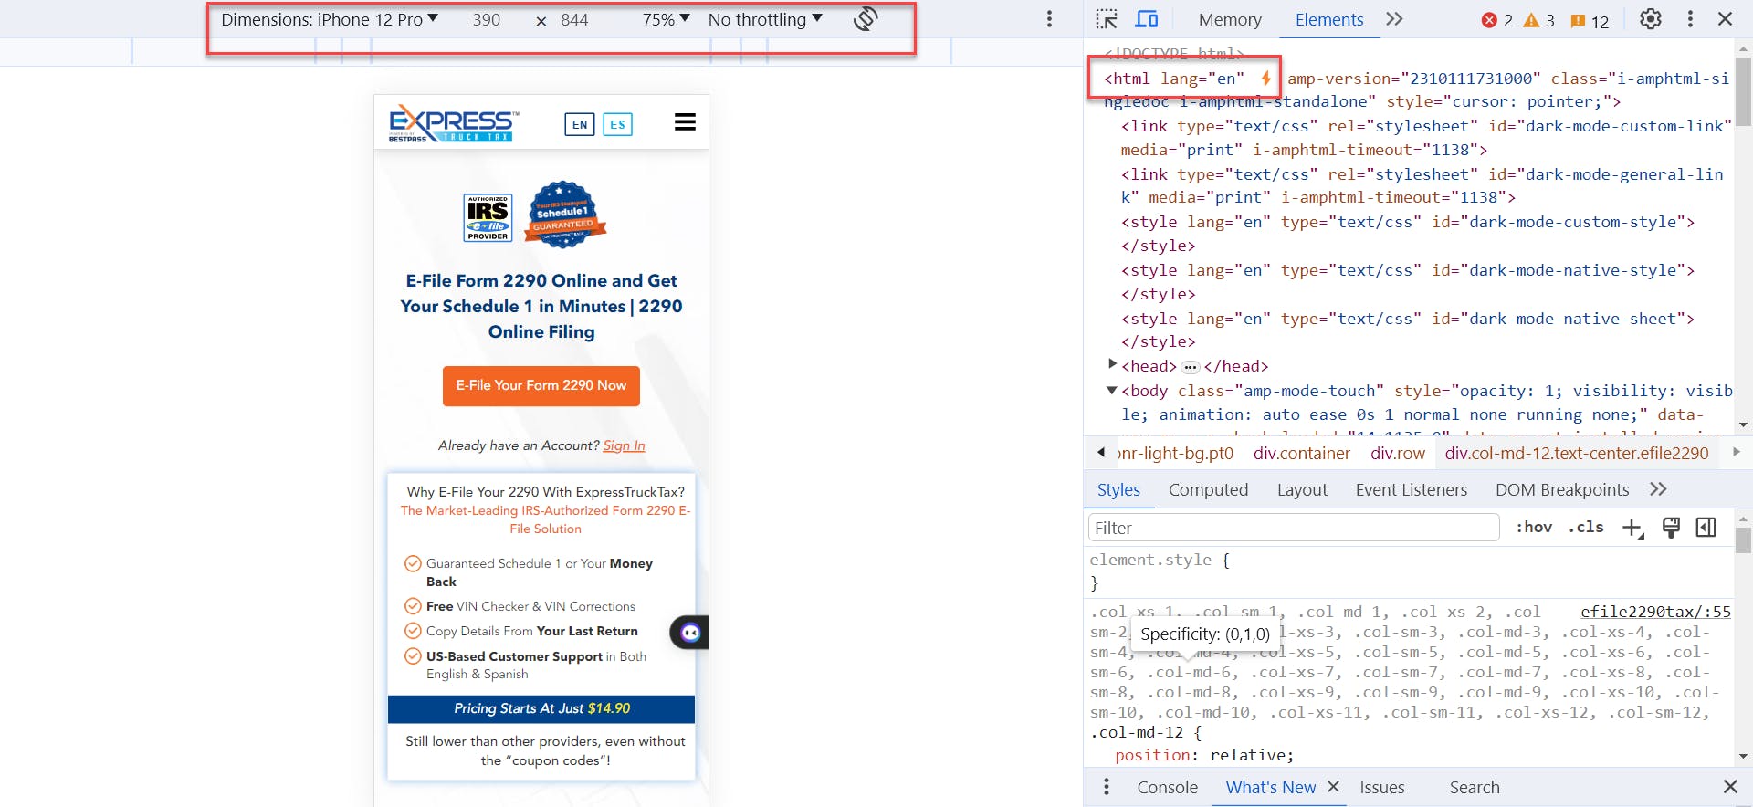Select div.col-md-12.text-center.efile2290 breadcrumb
This screenshot has width=1753, height=807.
click(1576, 454)
